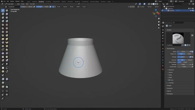
Task: Click the zoom viewport navigation icon
Action: click(159, 19)
